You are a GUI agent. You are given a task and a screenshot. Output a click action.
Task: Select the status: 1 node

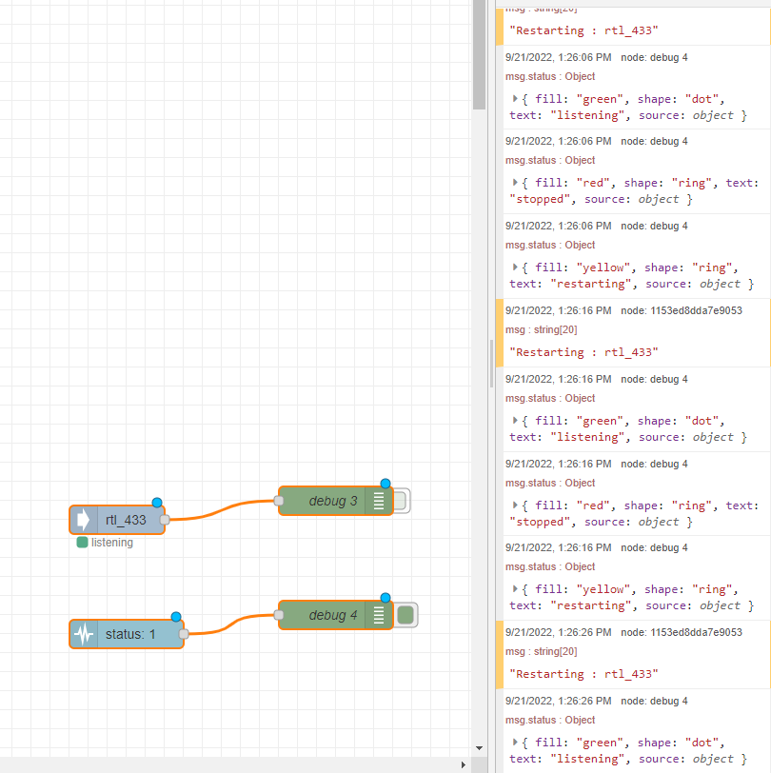click(127, 634)
